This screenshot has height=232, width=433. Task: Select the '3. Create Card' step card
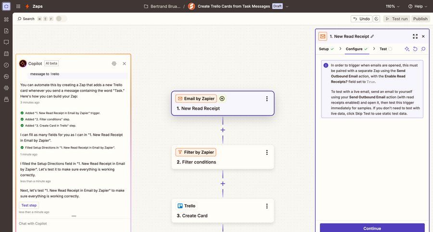coord(223,210)
